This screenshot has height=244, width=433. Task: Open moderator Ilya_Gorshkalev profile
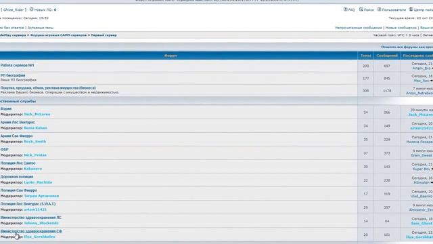(39, 237)
